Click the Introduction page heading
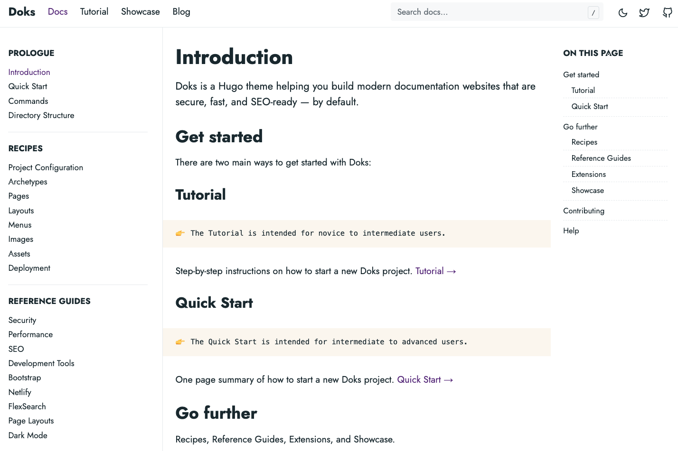678x451 pixels. 234,57
